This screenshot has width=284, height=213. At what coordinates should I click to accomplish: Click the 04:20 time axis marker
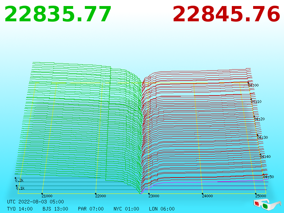[260, 119]
